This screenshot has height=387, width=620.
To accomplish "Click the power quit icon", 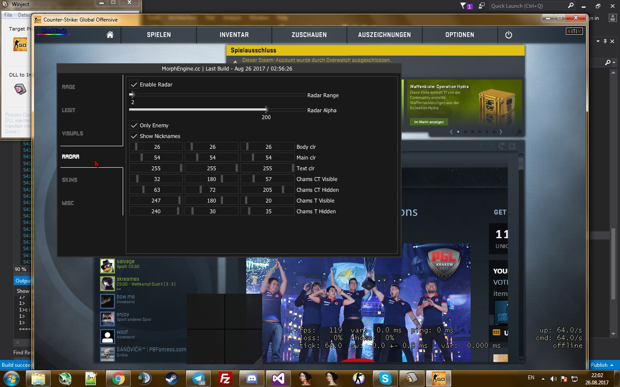I will pyautogui.click(x=508, y=35).
